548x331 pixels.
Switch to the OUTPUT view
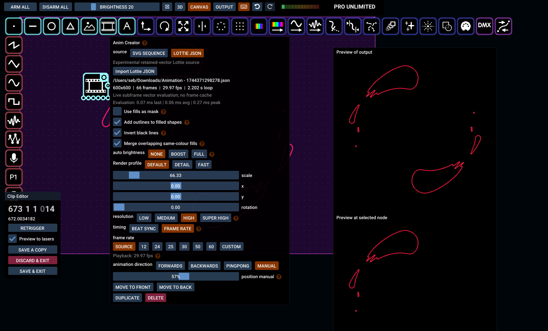click(224, 7)
